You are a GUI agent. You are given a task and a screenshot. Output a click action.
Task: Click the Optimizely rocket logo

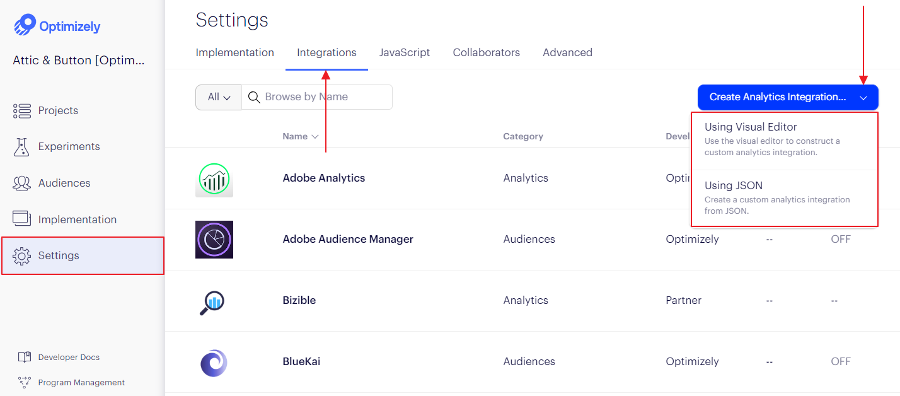pyautogui.click(x=25, y=25)
